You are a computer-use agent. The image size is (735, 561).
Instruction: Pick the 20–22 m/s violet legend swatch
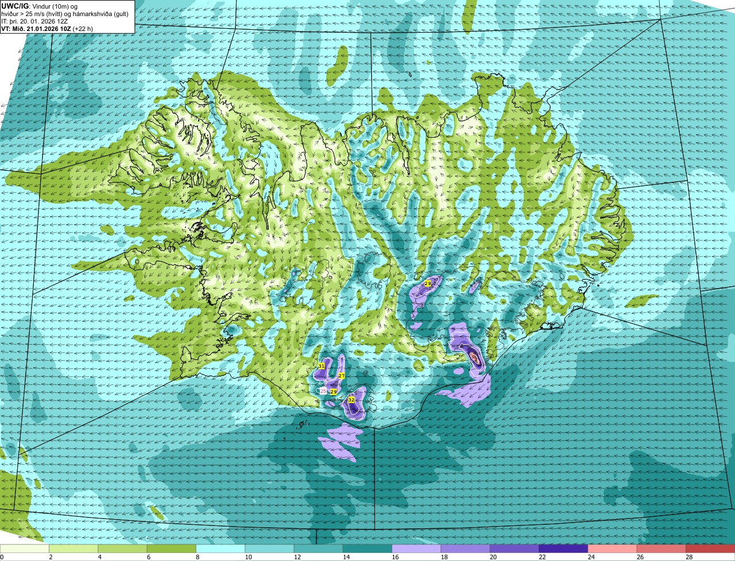514,548
